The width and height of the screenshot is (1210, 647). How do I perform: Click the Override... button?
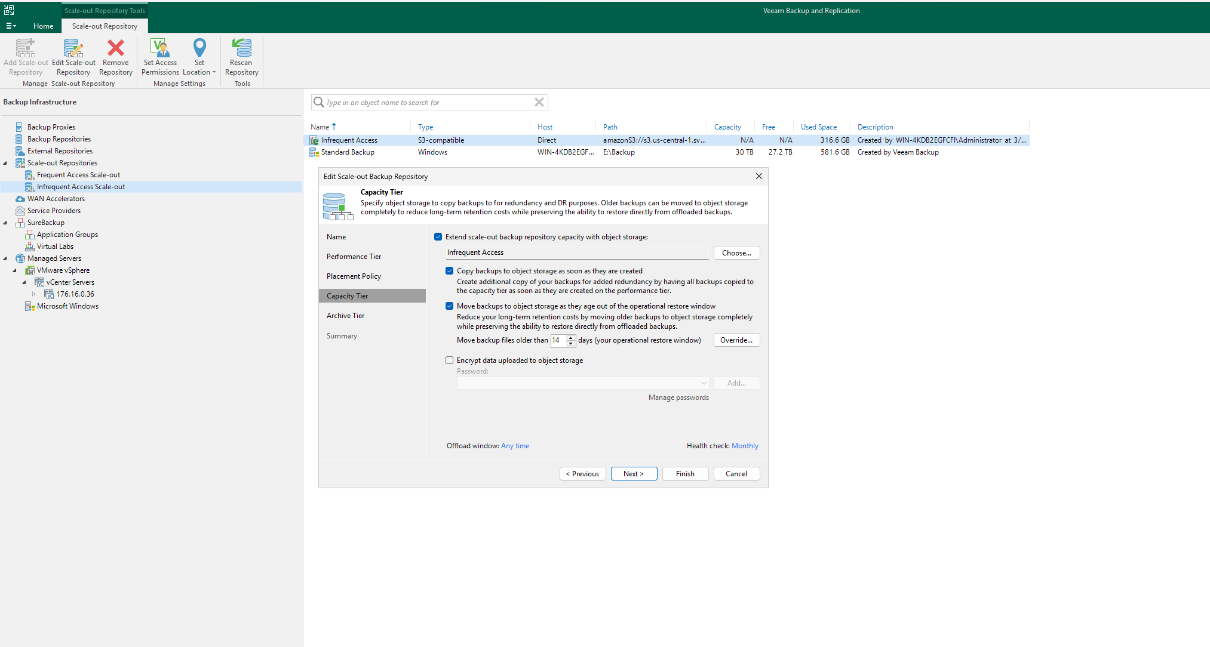pos(736,340)
